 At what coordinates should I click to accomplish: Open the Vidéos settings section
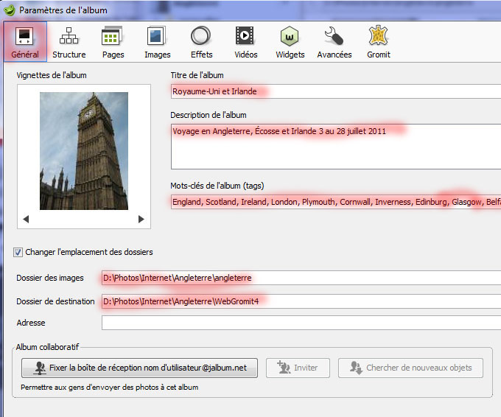245,42
